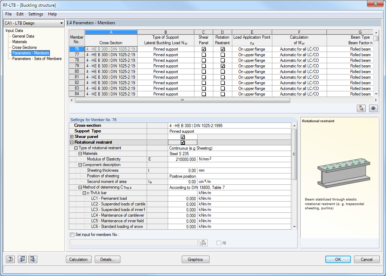Image resolution: width=386 pixels, height=276 pixels.
Task: Expand the Shear panel settings group
Action: 72,137
